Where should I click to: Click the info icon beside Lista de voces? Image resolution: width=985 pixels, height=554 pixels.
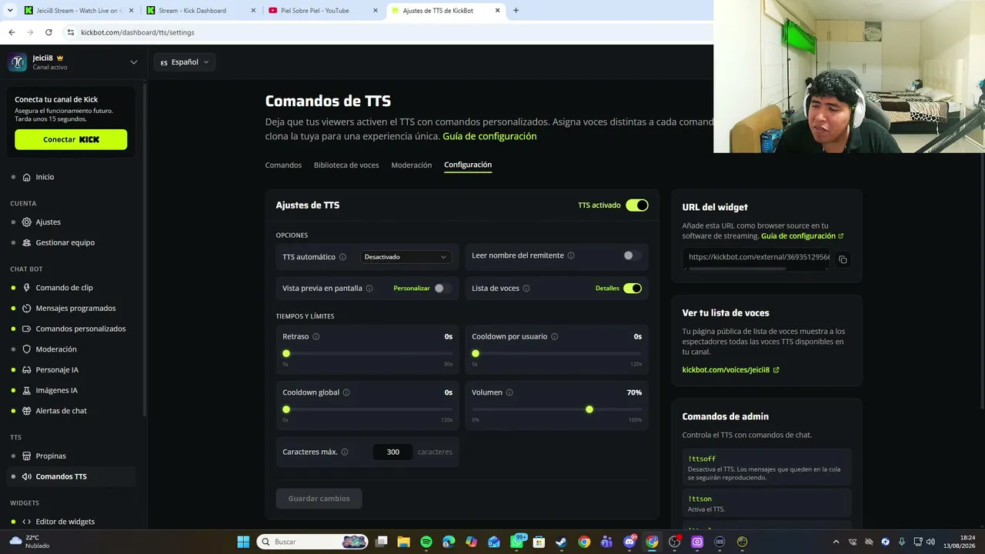pyautogui.click(x=526, y=289)
